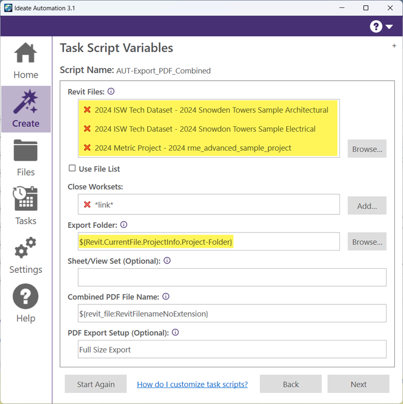Open the Help section in sidebar

[26, 303]
